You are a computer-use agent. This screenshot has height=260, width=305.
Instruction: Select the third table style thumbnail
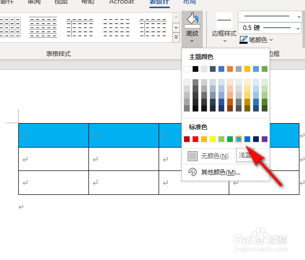point(79,27)
